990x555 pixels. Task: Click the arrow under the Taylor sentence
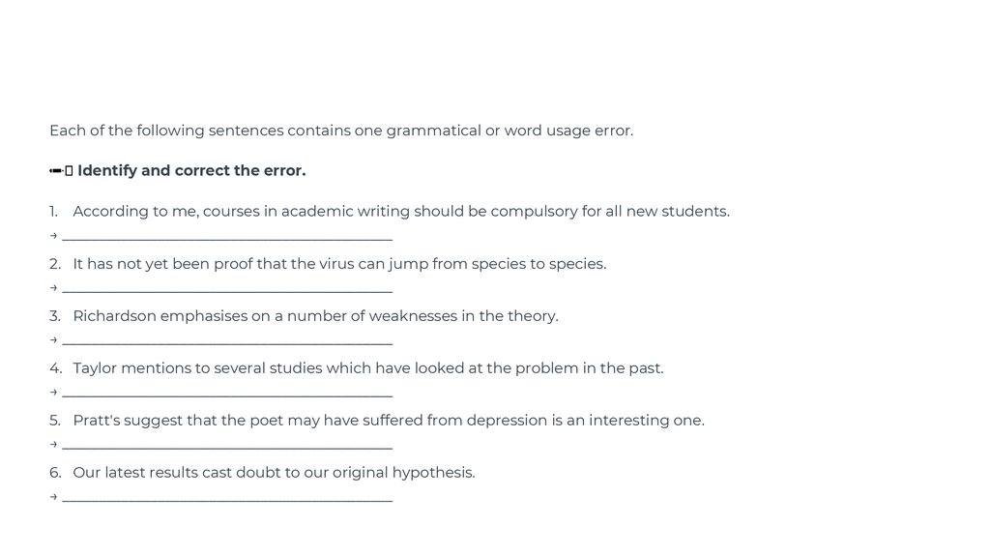pos(53,393)
